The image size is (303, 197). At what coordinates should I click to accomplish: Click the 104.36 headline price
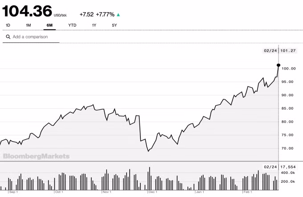point(26,11)
